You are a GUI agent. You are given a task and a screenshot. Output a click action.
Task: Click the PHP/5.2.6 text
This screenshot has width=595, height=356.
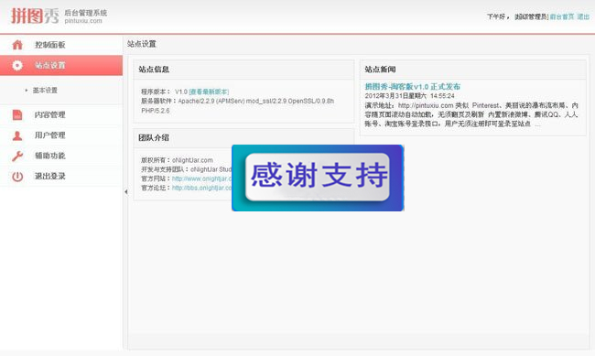156,111
